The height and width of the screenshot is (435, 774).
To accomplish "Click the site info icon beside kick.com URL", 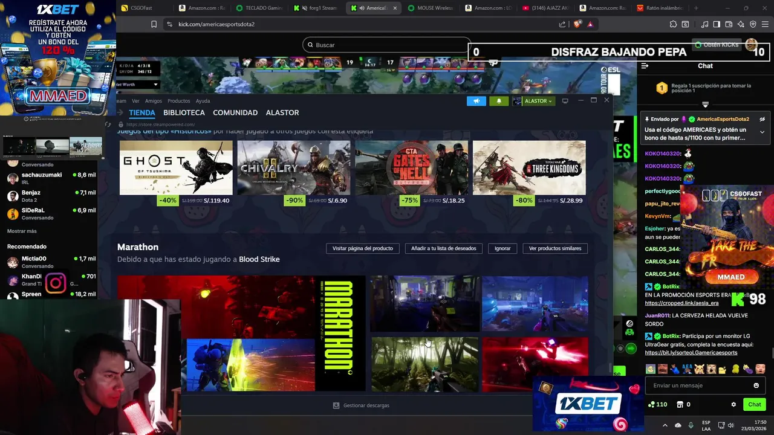I will (169, 24).
